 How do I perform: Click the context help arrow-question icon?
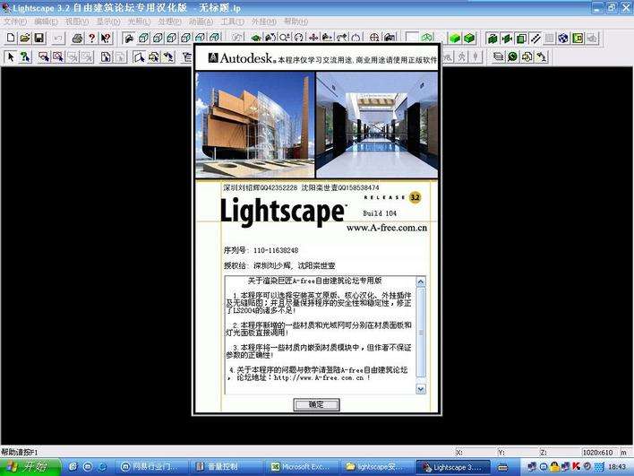coord(106,38)
